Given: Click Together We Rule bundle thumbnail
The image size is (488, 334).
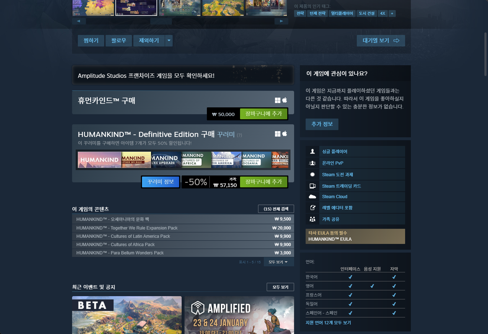Looking at the screenshot, I should (136, 160).
